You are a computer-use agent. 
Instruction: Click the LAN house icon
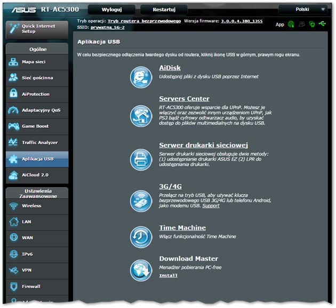pyautogui.click(x=14, y=222)
